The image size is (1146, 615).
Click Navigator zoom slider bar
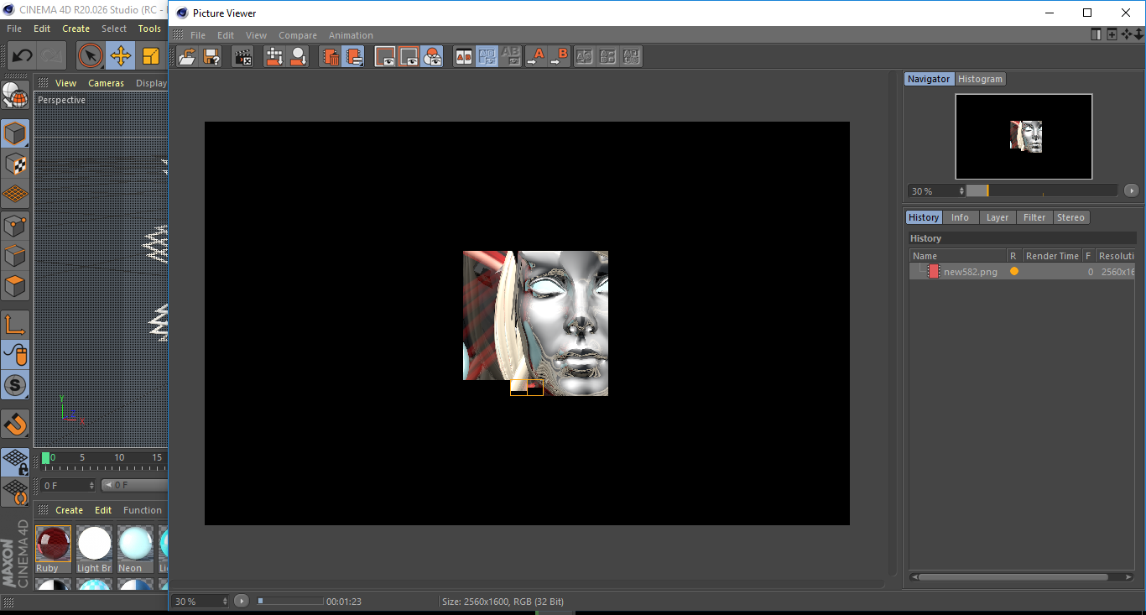[1042, 190]
